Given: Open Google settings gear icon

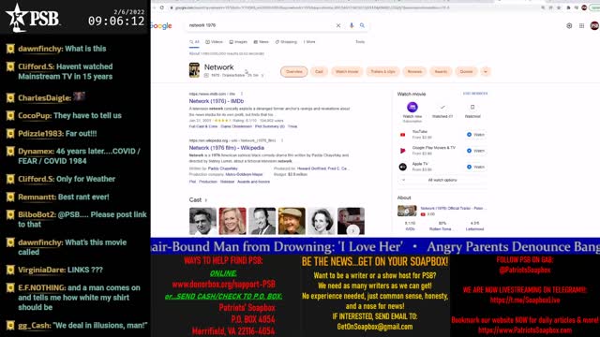Looking at the screenshot, I should (x=569, y=25).
